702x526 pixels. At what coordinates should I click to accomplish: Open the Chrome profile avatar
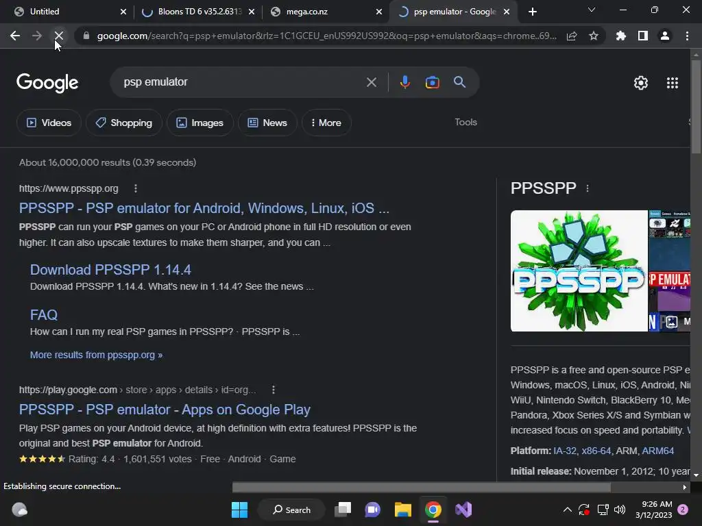coord(665,36)
